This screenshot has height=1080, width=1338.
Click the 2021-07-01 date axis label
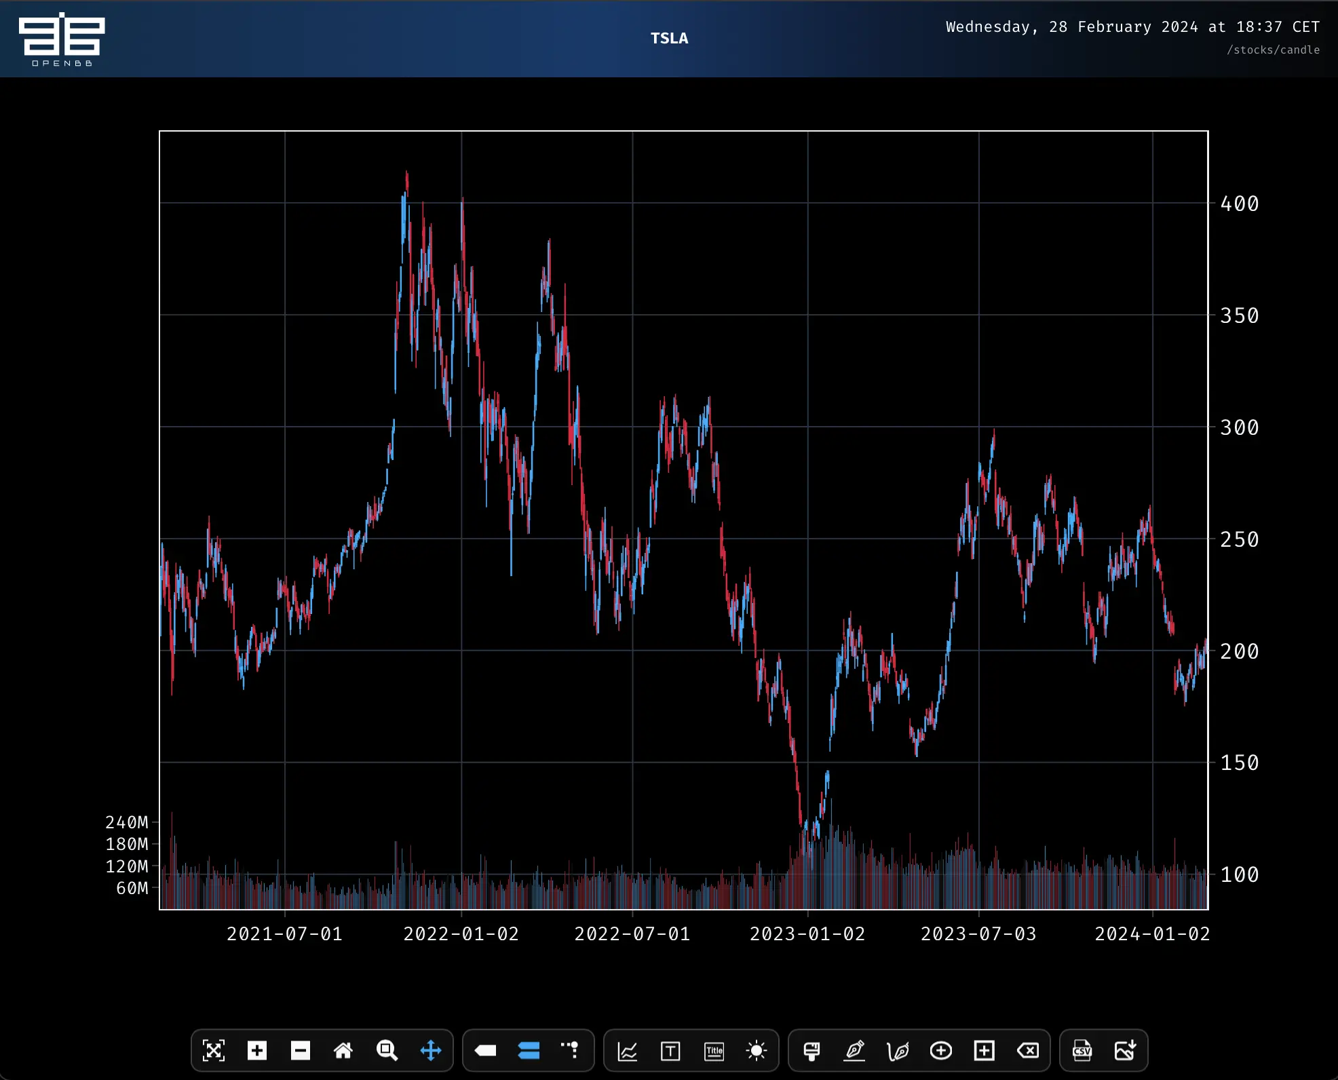pyautogui.click(x=285, y=935)
